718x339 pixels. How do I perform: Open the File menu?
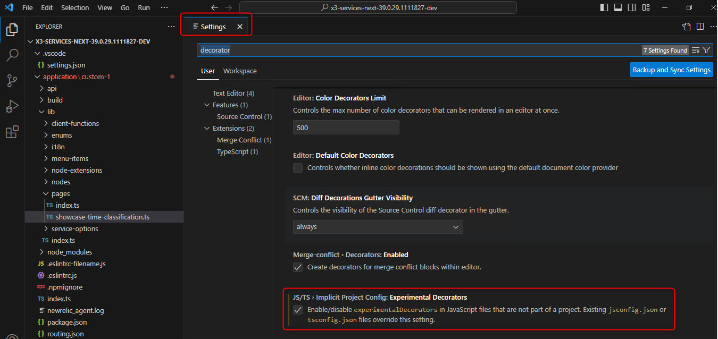[x=28, y=8]
